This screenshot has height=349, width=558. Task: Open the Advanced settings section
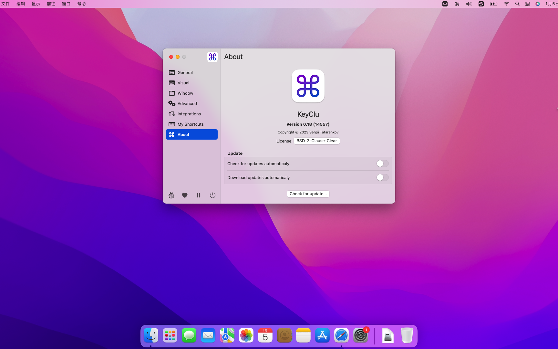coord(191,103)
